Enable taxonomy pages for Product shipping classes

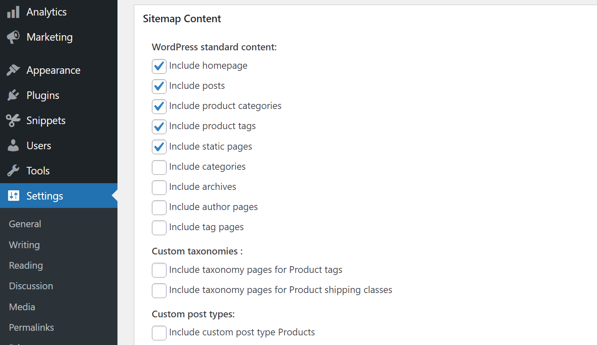tap(159, 290)
